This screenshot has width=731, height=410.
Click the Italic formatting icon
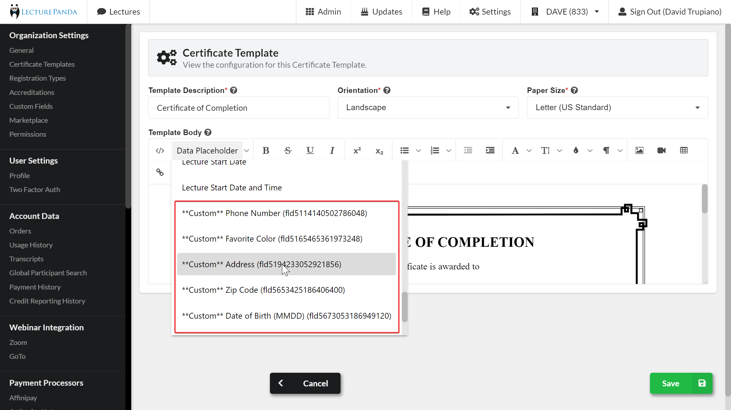click(332, 151)
